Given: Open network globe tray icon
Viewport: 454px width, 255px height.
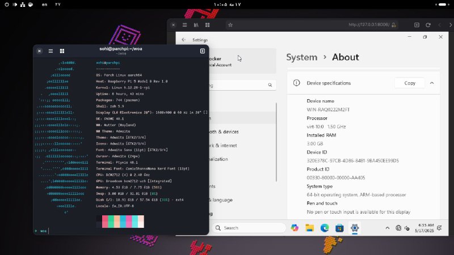Looking at the screenshot, I should (398, 228).
